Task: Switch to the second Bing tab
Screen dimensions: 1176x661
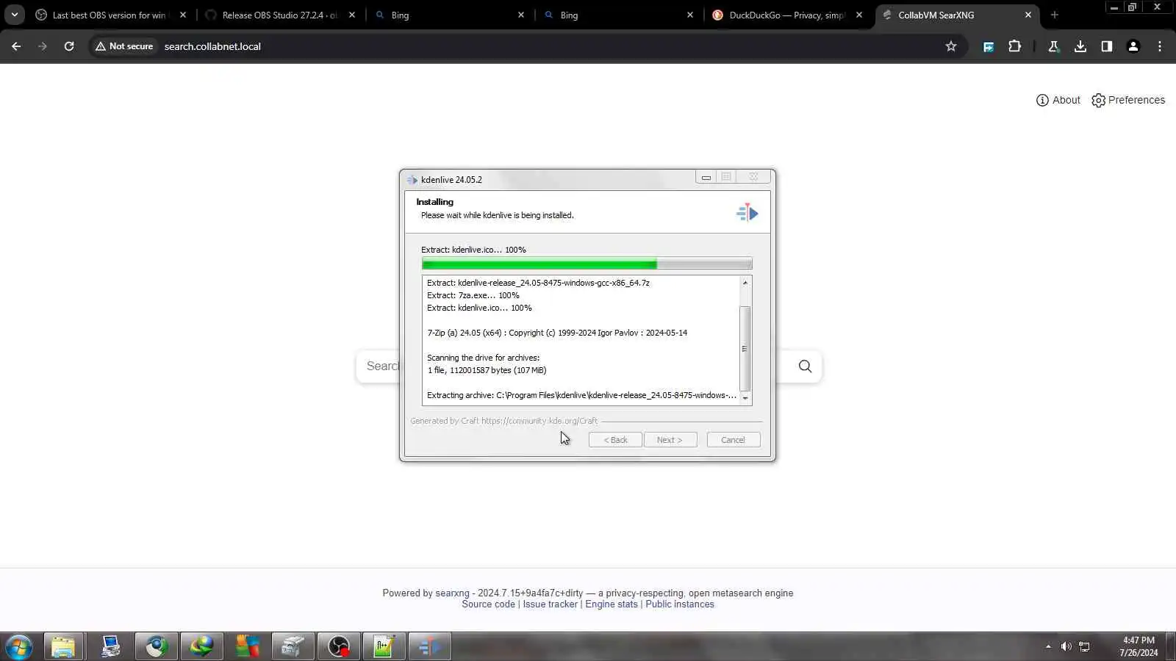Action: pos(619,15)
